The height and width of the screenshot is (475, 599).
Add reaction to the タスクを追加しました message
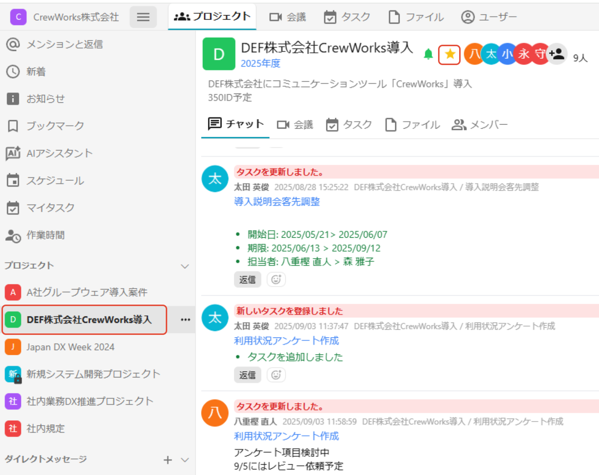(276, 375)
